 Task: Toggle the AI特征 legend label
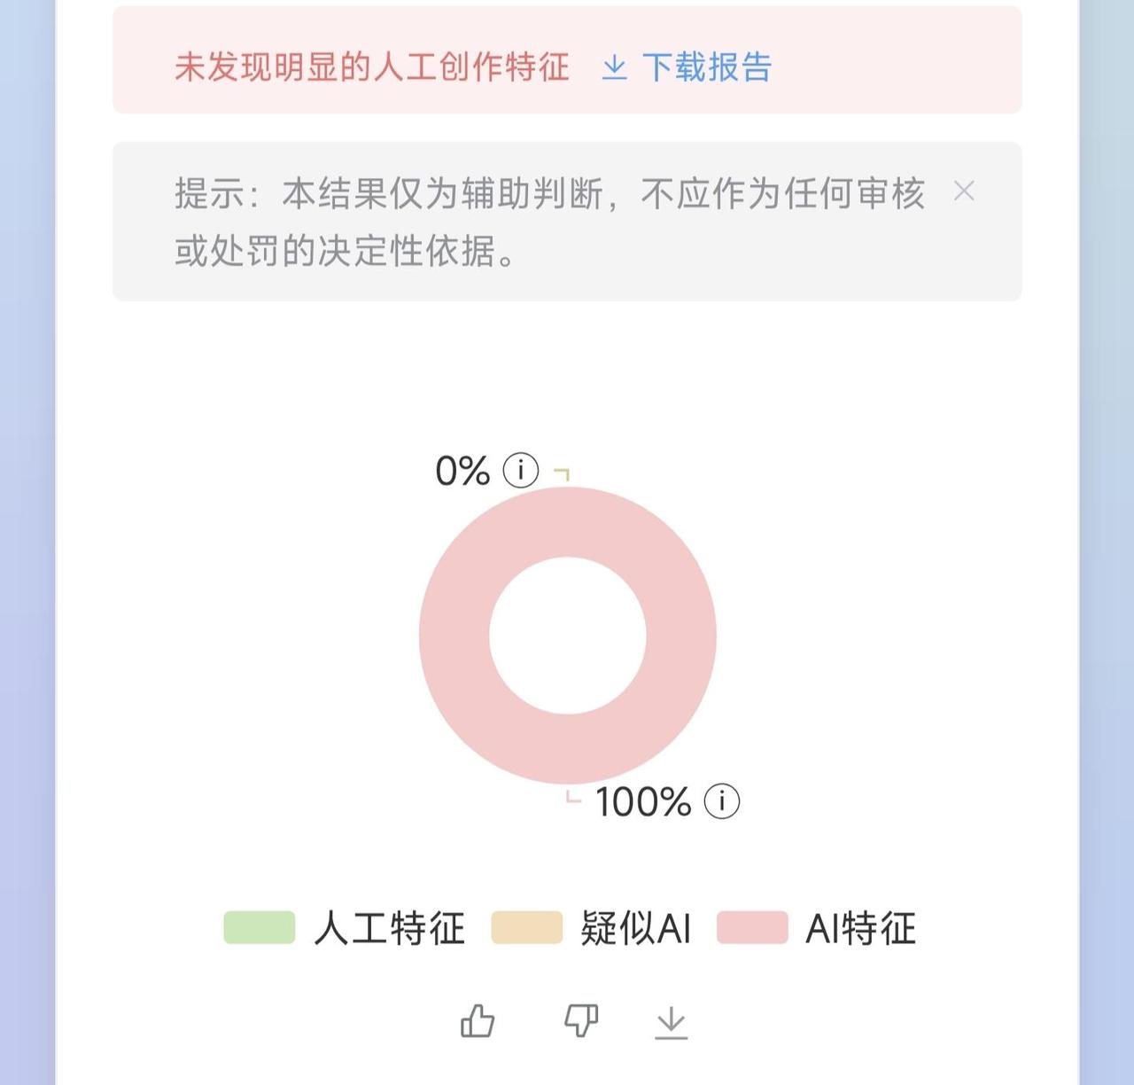point(860,928)
